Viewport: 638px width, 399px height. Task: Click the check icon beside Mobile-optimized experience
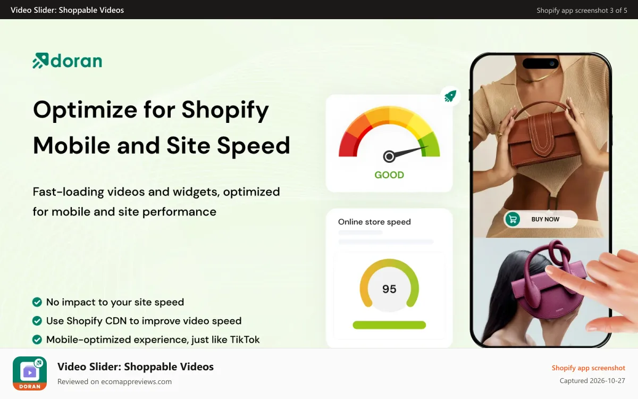point(37,339)
